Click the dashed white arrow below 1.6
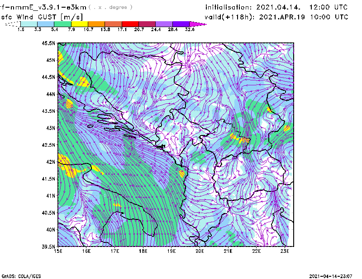Screen dimensions: 362x279 click(x=13, y=24)
